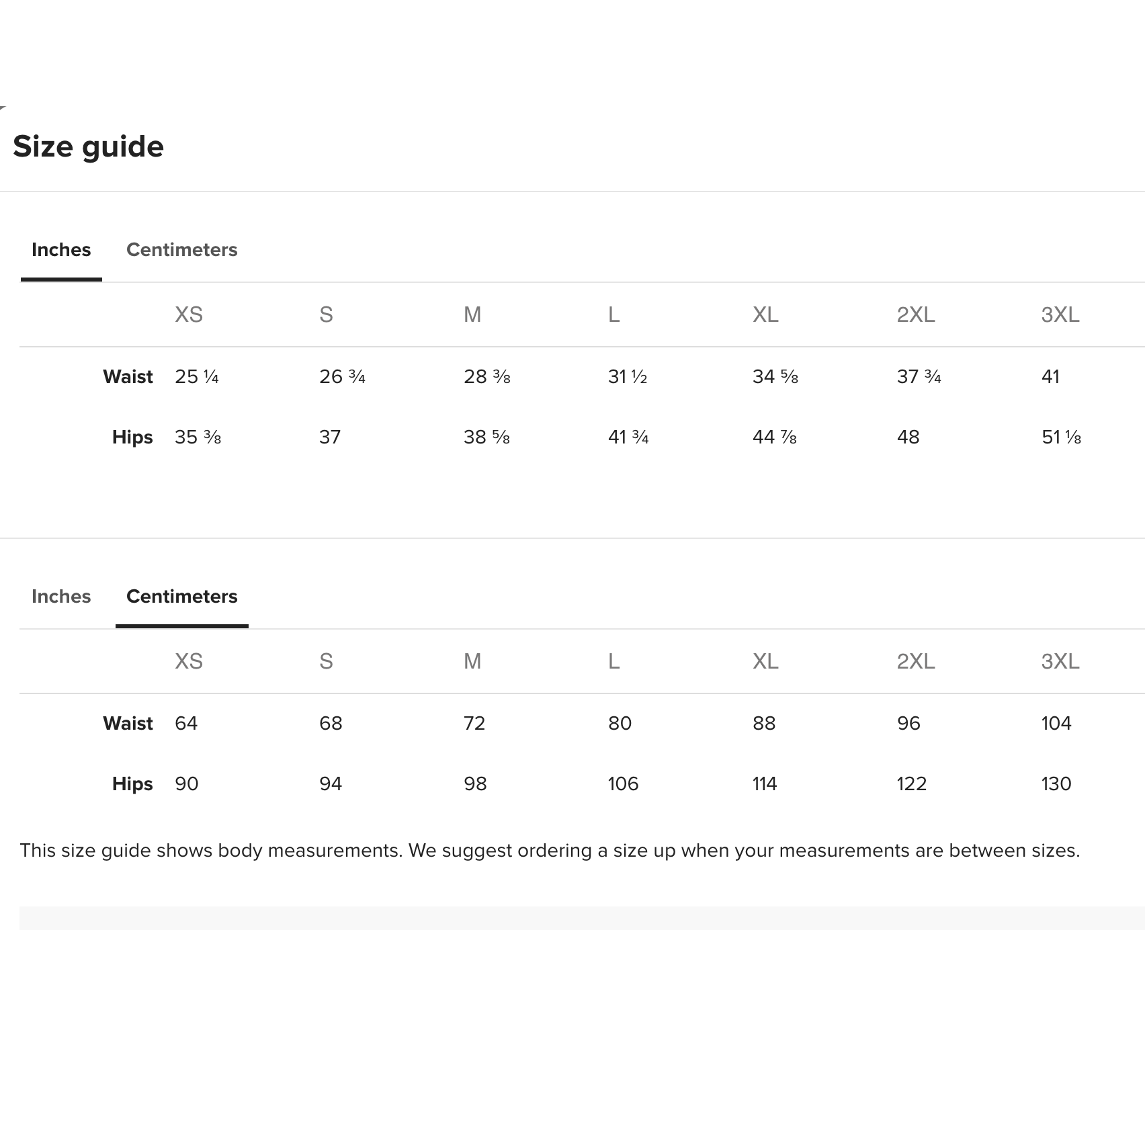Select the active underlined Inches tab
This screenshot has width=1145, height=1145.
[x=61, y=250]
